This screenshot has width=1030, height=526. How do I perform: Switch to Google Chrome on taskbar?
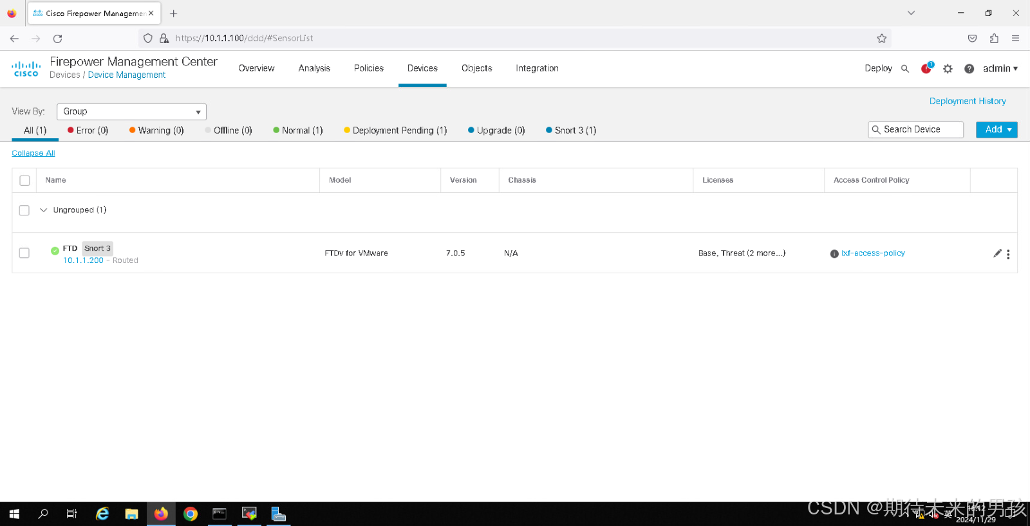click(190, 514)
